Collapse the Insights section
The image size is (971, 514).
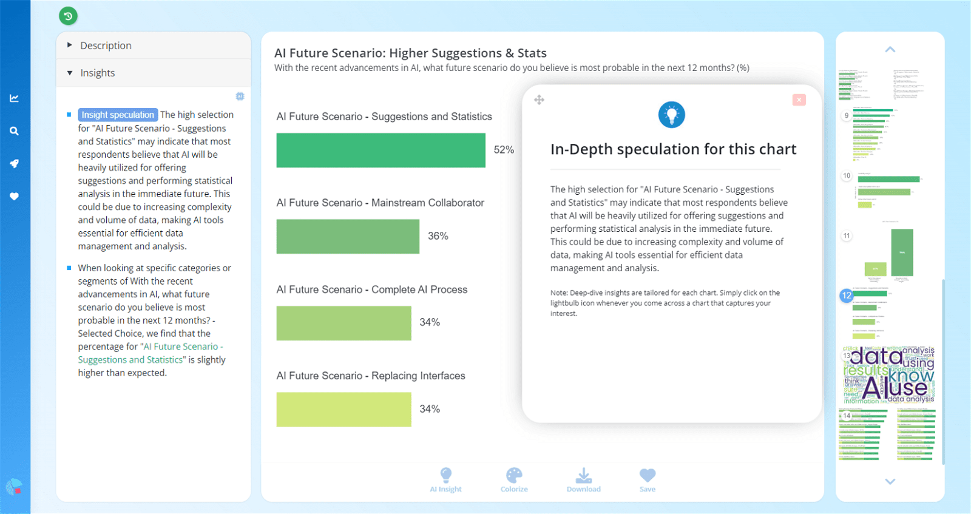pos(97,73)
